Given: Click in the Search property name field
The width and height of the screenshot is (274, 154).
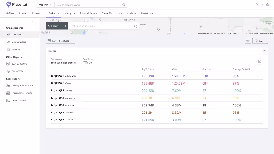Looking at the screenshot, I should [x=88, y=5].
